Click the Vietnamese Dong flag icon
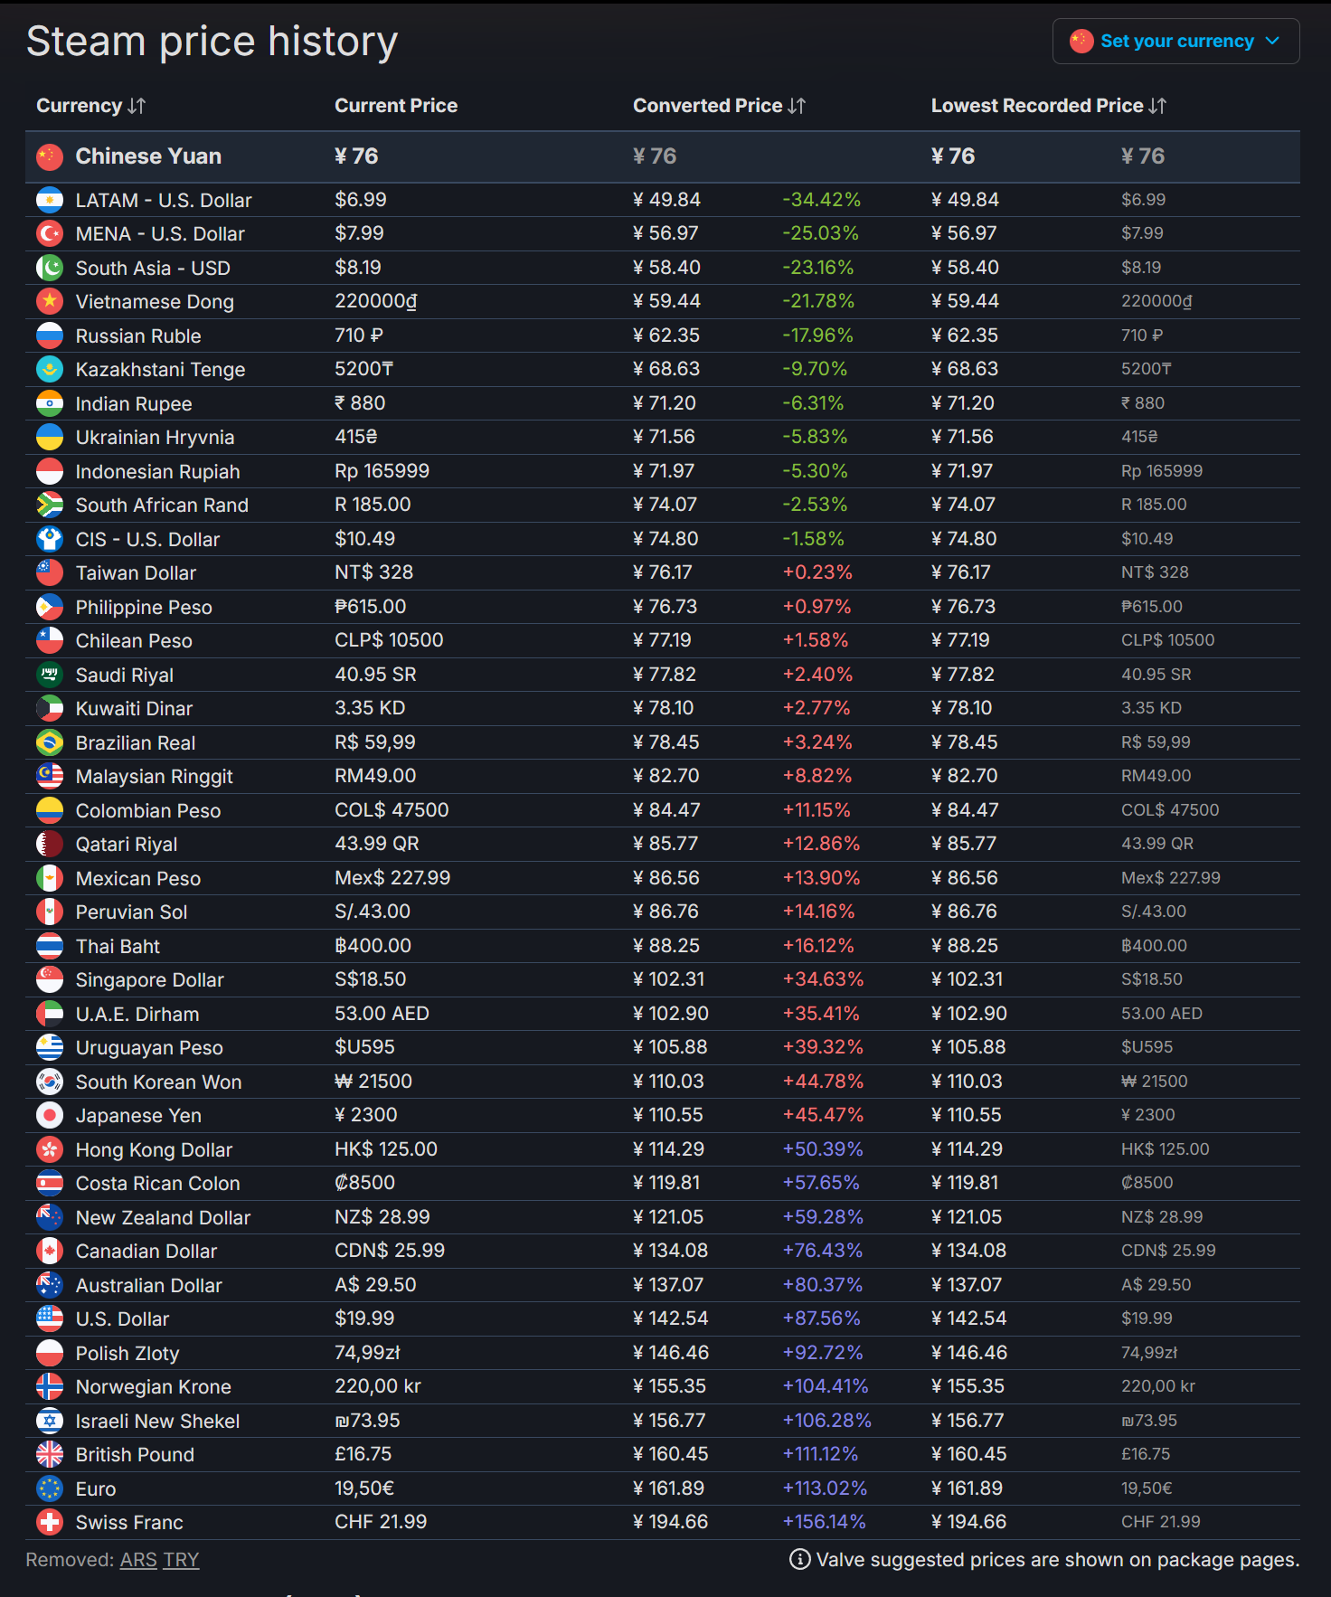This screenshot has width=1331, height=1597. click(50, 301)
